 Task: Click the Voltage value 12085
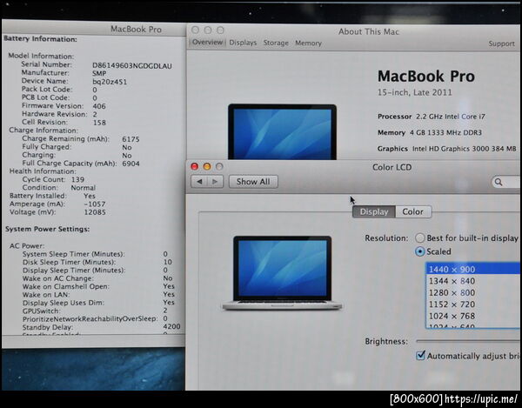[x=95, y=212]
